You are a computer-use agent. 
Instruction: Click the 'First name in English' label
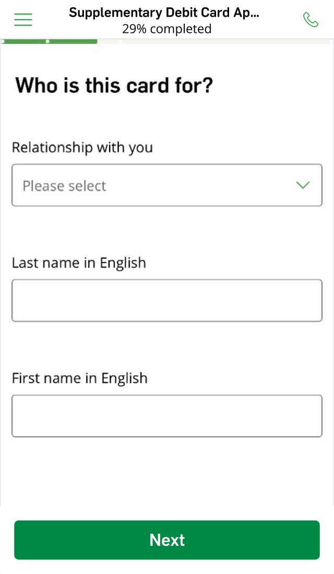[80, 378]
